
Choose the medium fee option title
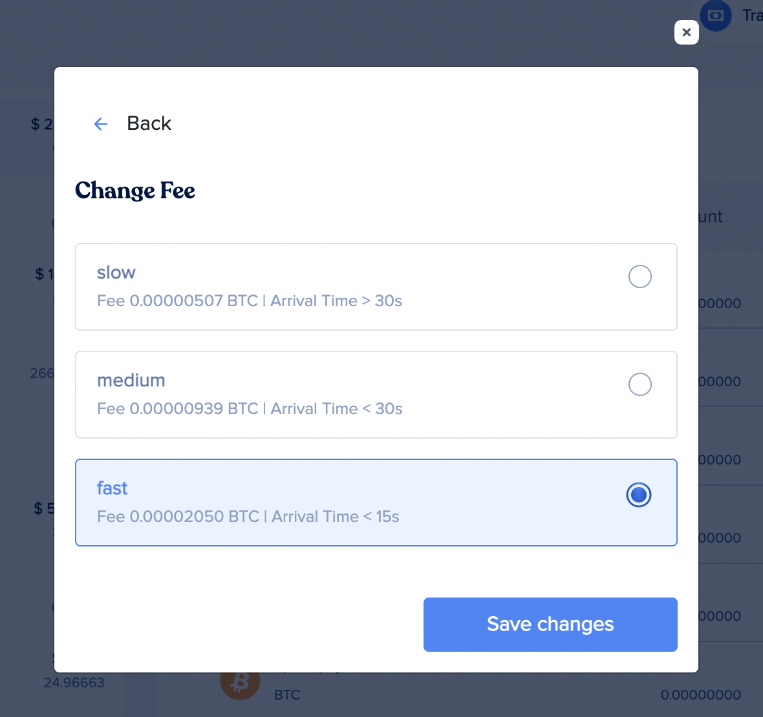point(131,380)
